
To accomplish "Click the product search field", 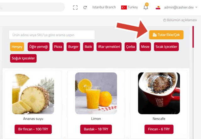I will click(x=52, y=35).
